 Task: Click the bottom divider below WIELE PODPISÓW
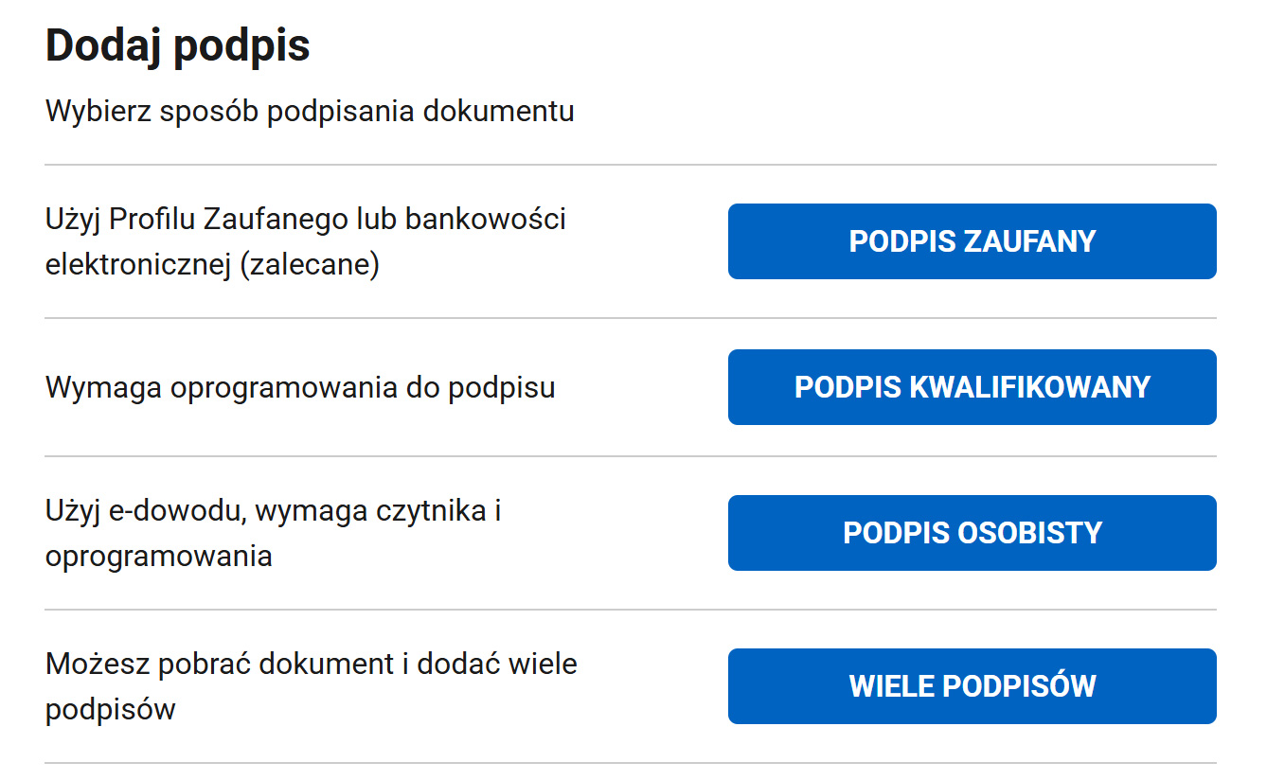(631, 763)
